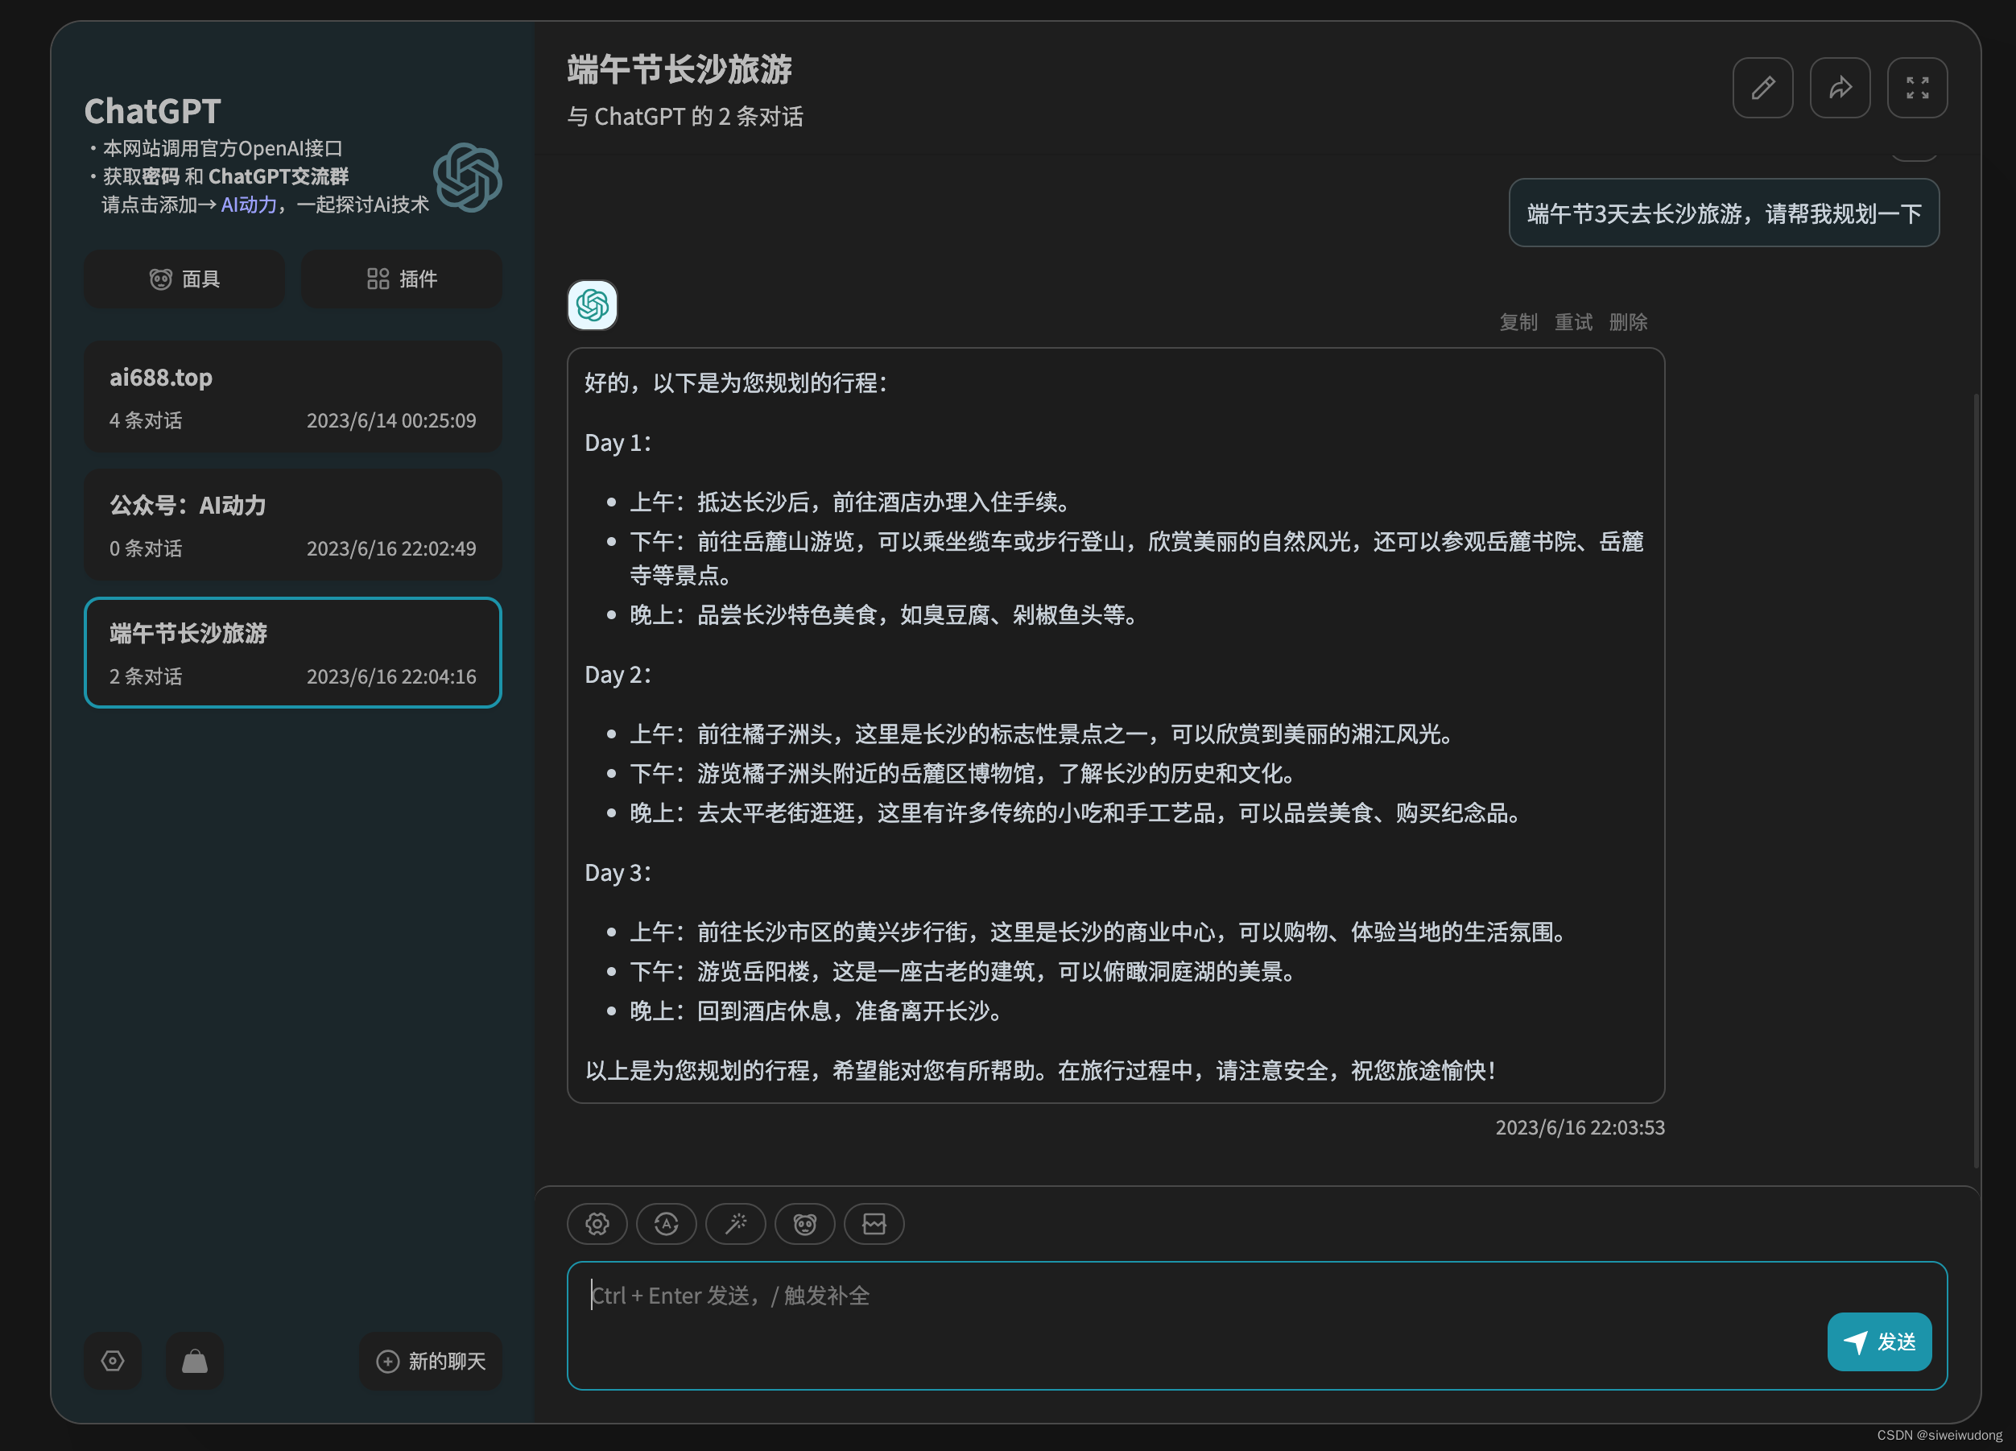Send the message with 发送 button
This screenshot has width=2016, height=1451.
point(1879,1341)
